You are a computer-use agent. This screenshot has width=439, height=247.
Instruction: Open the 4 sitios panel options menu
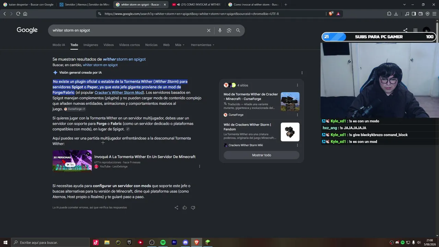click(297, 85)
